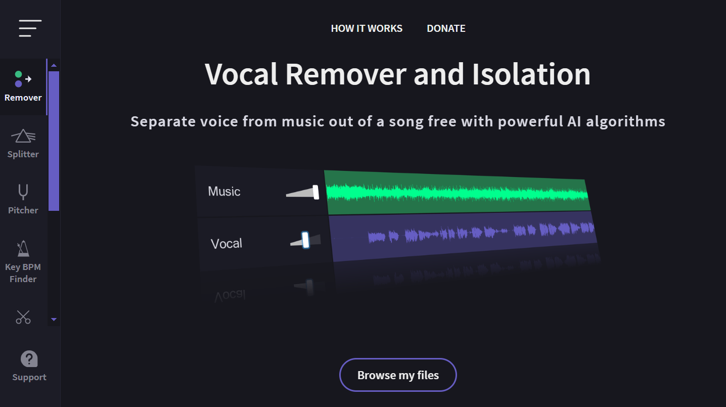Click the Vocal volume slider handle

coord(305,240)
